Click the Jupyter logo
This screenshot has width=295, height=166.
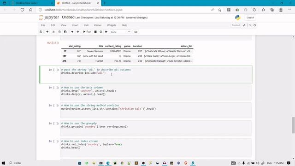[49, 18]
